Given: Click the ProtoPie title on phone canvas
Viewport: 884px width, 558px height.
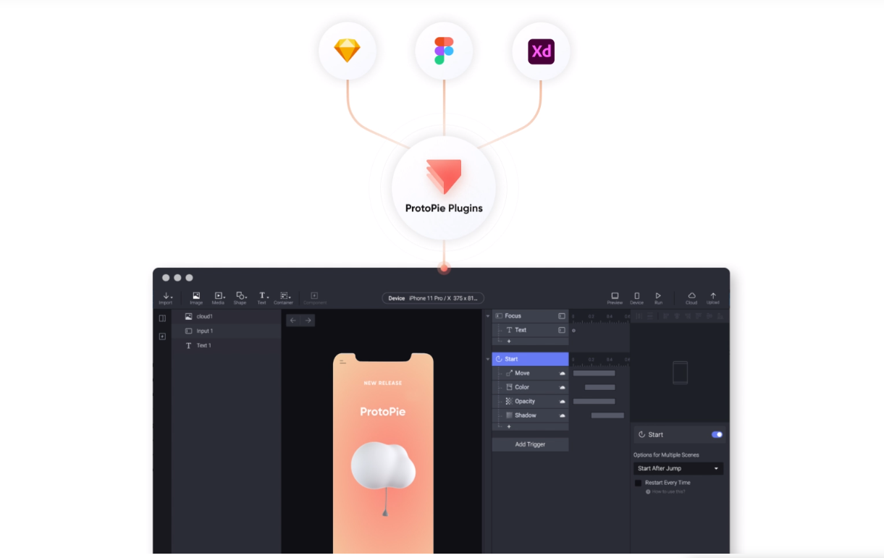Looking at the screenshot, I should pyautogui.click(x=383, y=411).
